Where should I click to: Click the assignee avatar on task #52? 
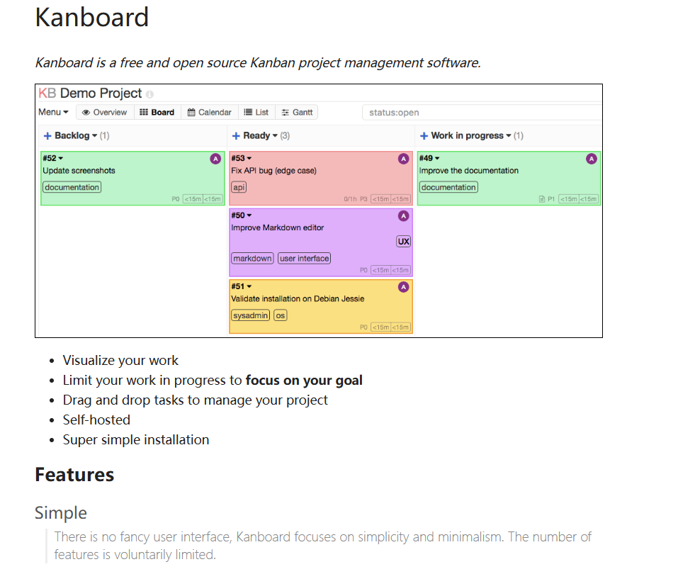coord(215,159)
